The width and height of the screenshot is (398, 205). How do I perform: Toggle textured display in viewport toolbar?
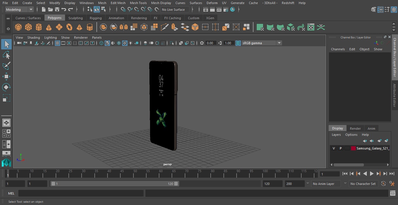point(125,43)
